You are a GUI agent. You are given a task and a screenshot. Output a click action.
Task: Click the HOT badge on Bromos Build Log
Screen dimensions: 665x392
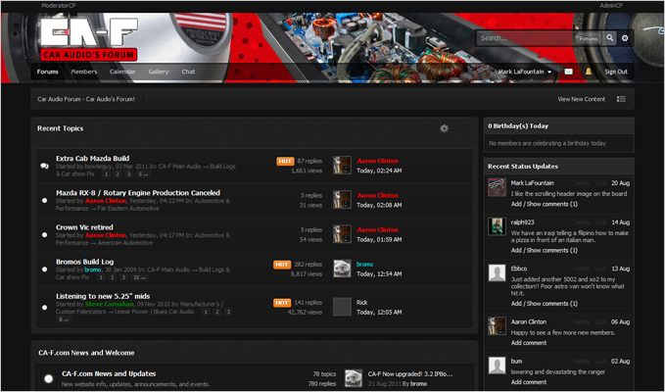[282, 265]
